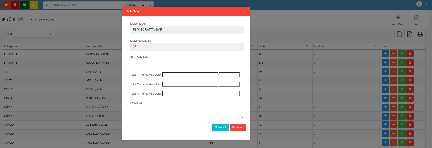
Task: Export the table as PDF
Action: (410, 34)
